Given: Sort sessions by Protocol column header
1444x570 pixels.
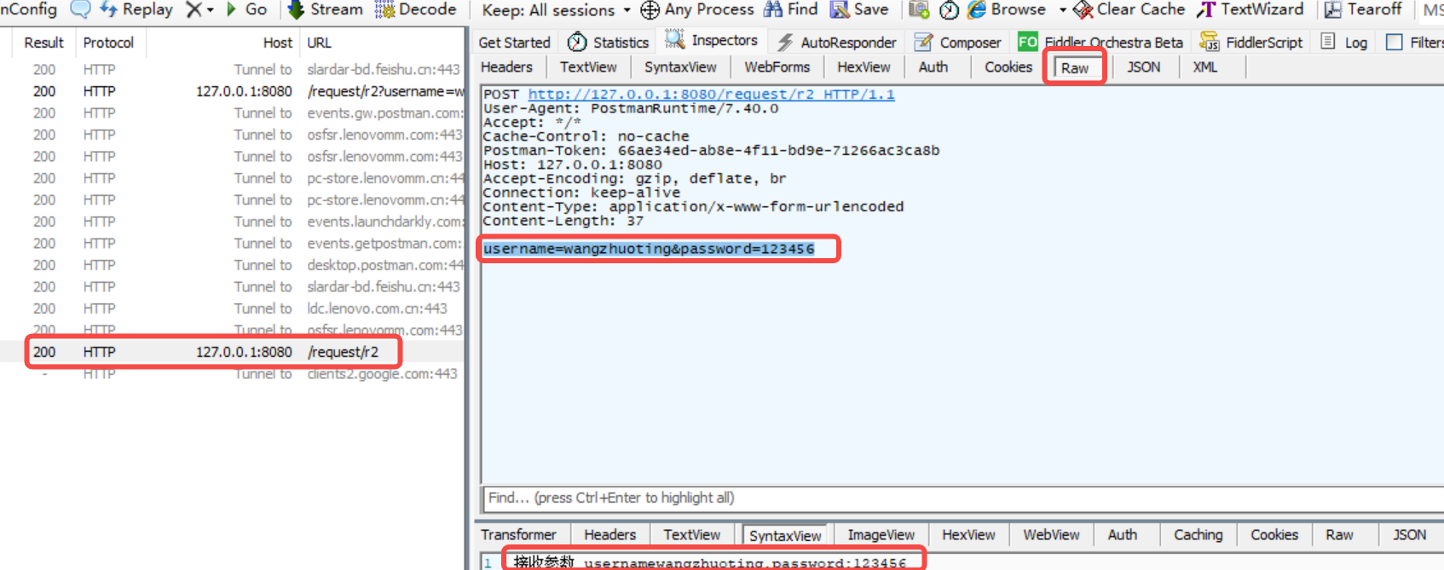Looking at the screenshot, I should [x=108, y=42].
